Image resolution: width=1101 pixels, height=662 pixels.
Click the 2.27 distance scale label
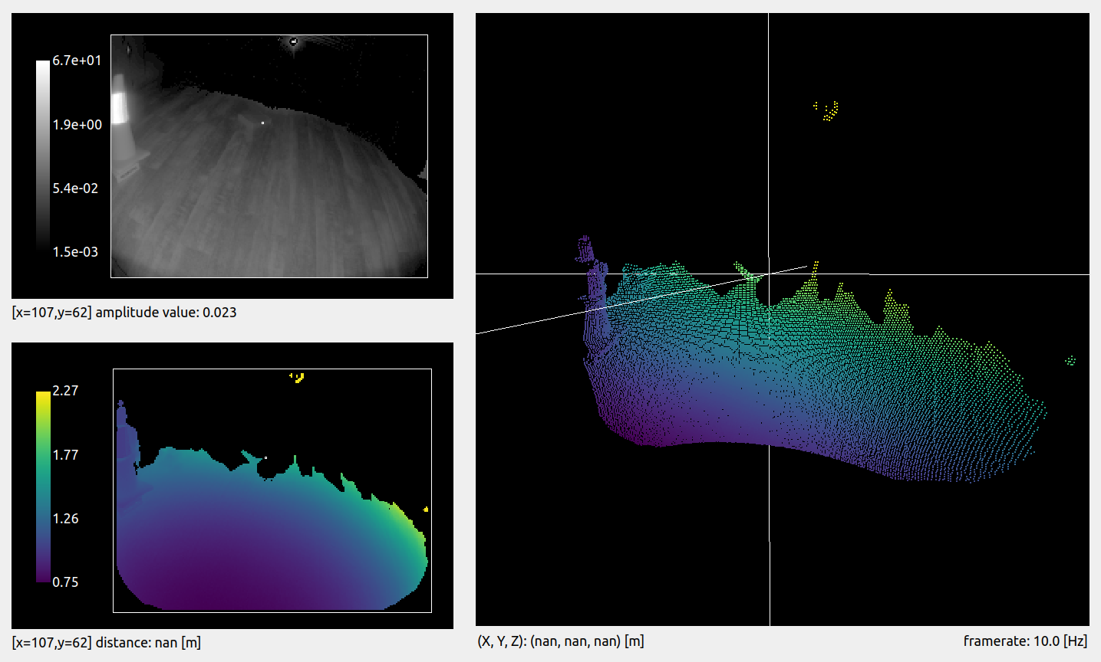pos(65,391)
